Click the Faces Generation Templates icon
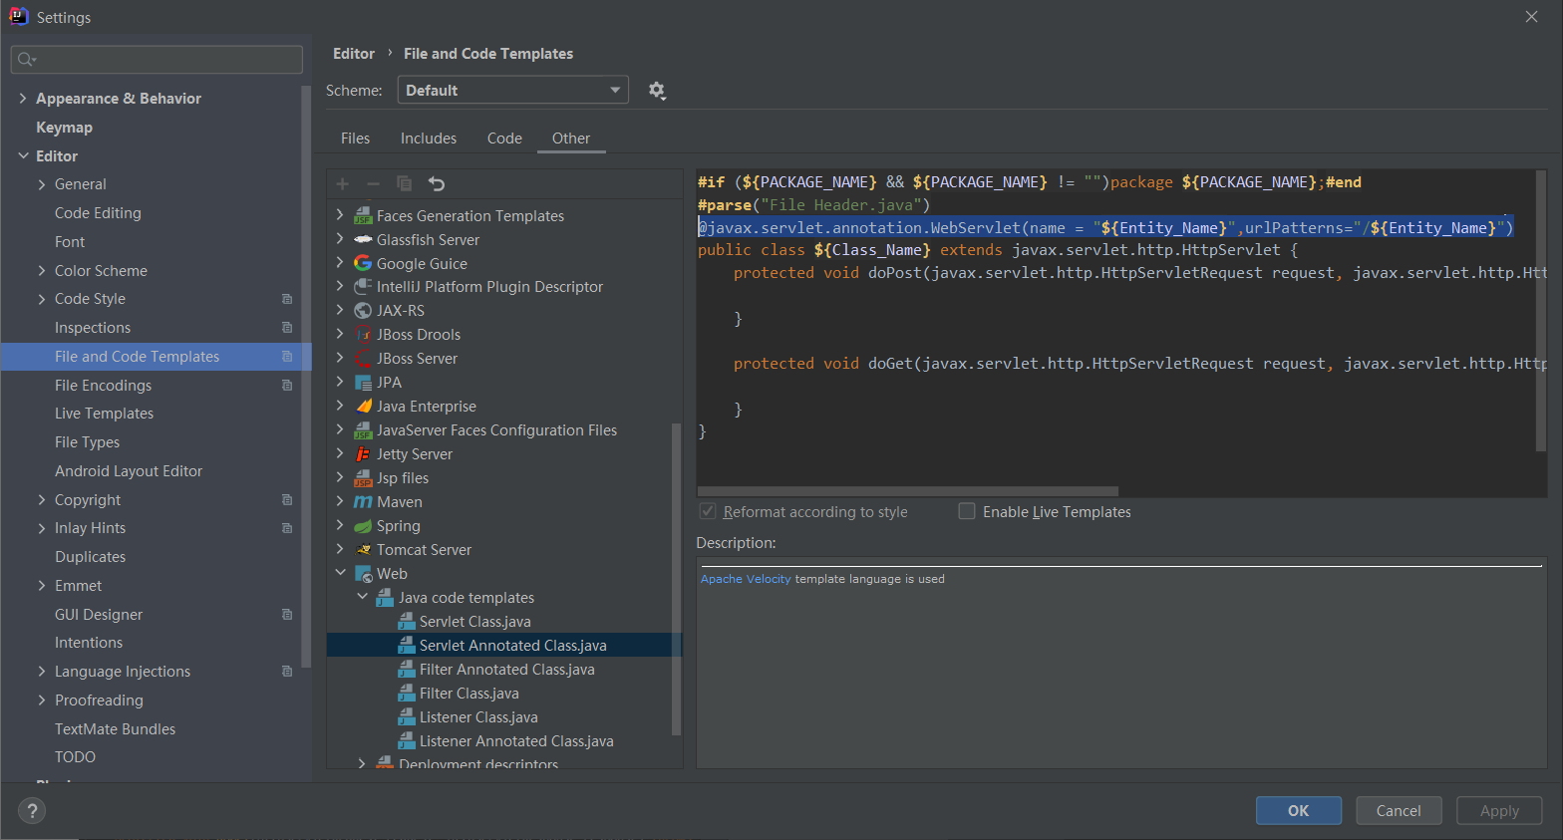This screenshot has height=840, width=1563. coord(363,216)
